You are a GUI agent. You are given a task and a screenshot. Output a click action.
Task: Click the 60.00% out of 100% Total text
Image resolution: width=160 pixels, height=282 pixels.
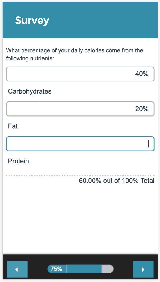point(117,181)
